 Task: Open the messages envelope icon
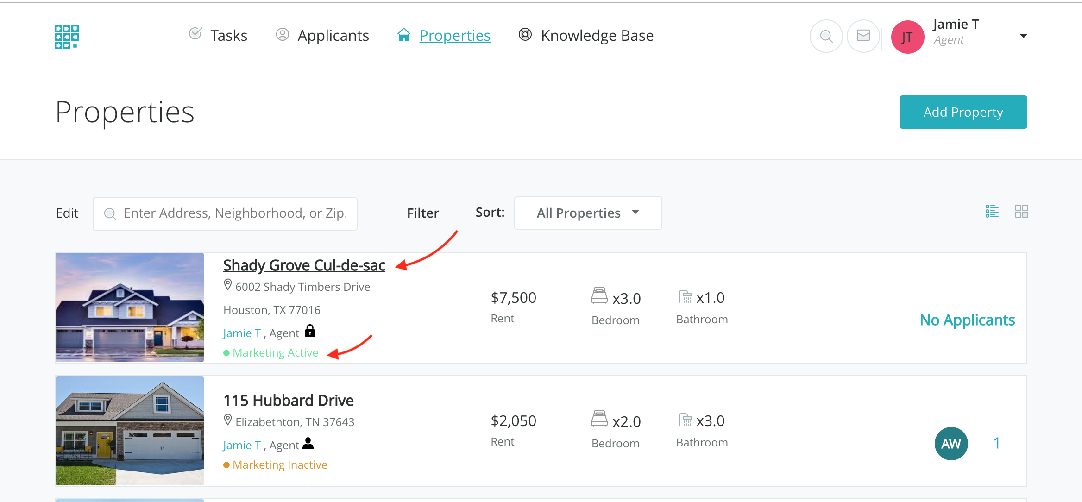863,36
